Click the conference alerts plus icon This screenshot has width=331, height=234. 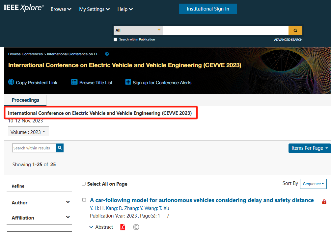128,82
